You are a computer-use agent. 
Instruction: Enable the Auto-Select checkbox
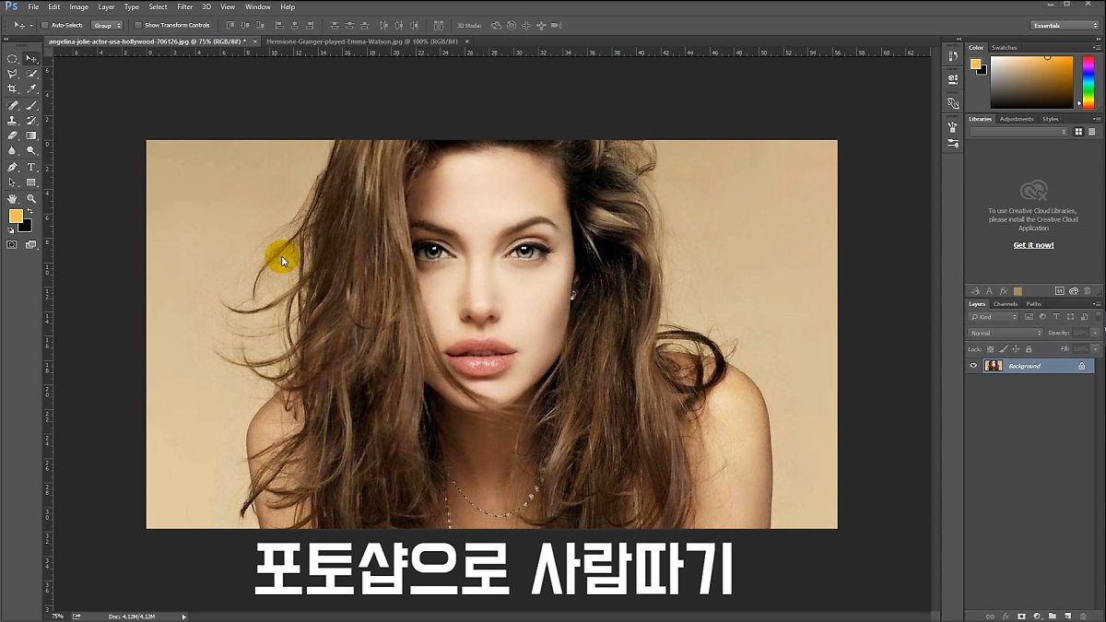[44, 25]
